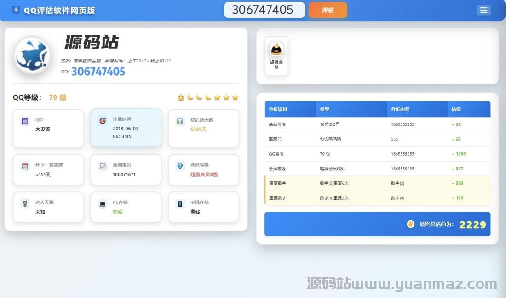Screen dimensions: 506x298
Task: Click the final total 2229 value
Action: (x=472, y=225)
